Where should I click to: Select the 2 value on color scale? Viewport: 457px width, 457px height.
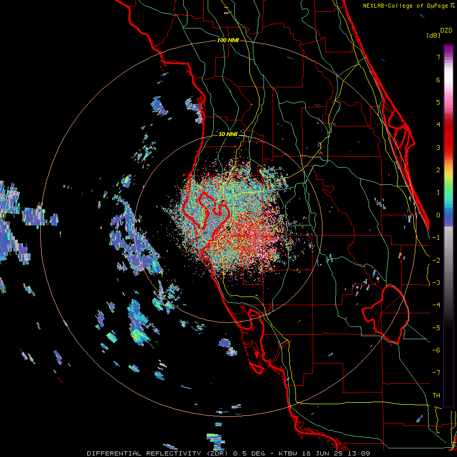click(x=438, y=170)
